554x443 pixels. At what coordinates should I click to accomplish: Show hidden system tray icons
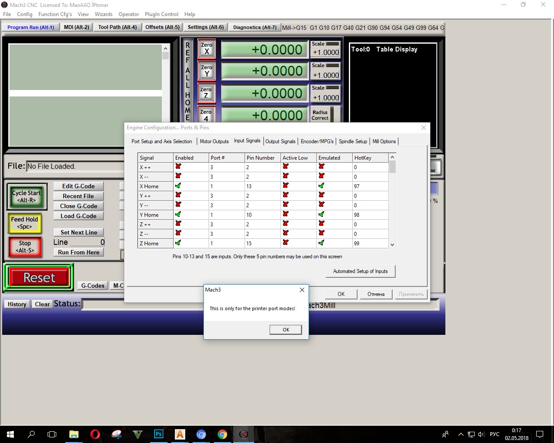pyautogui.click(x=461, y=434)
